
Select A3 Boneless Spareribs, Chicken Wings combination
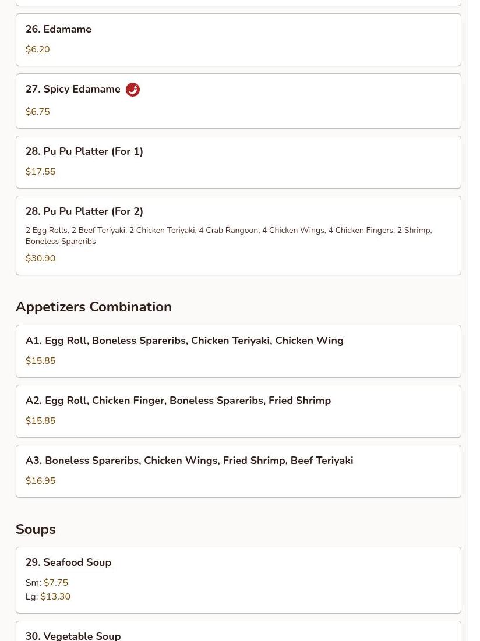point(238,472)
